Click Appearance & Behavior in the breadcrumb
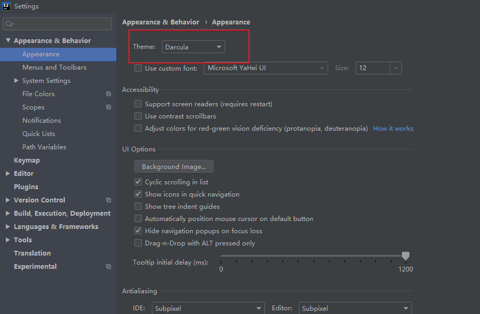 (x=160, y=22)
